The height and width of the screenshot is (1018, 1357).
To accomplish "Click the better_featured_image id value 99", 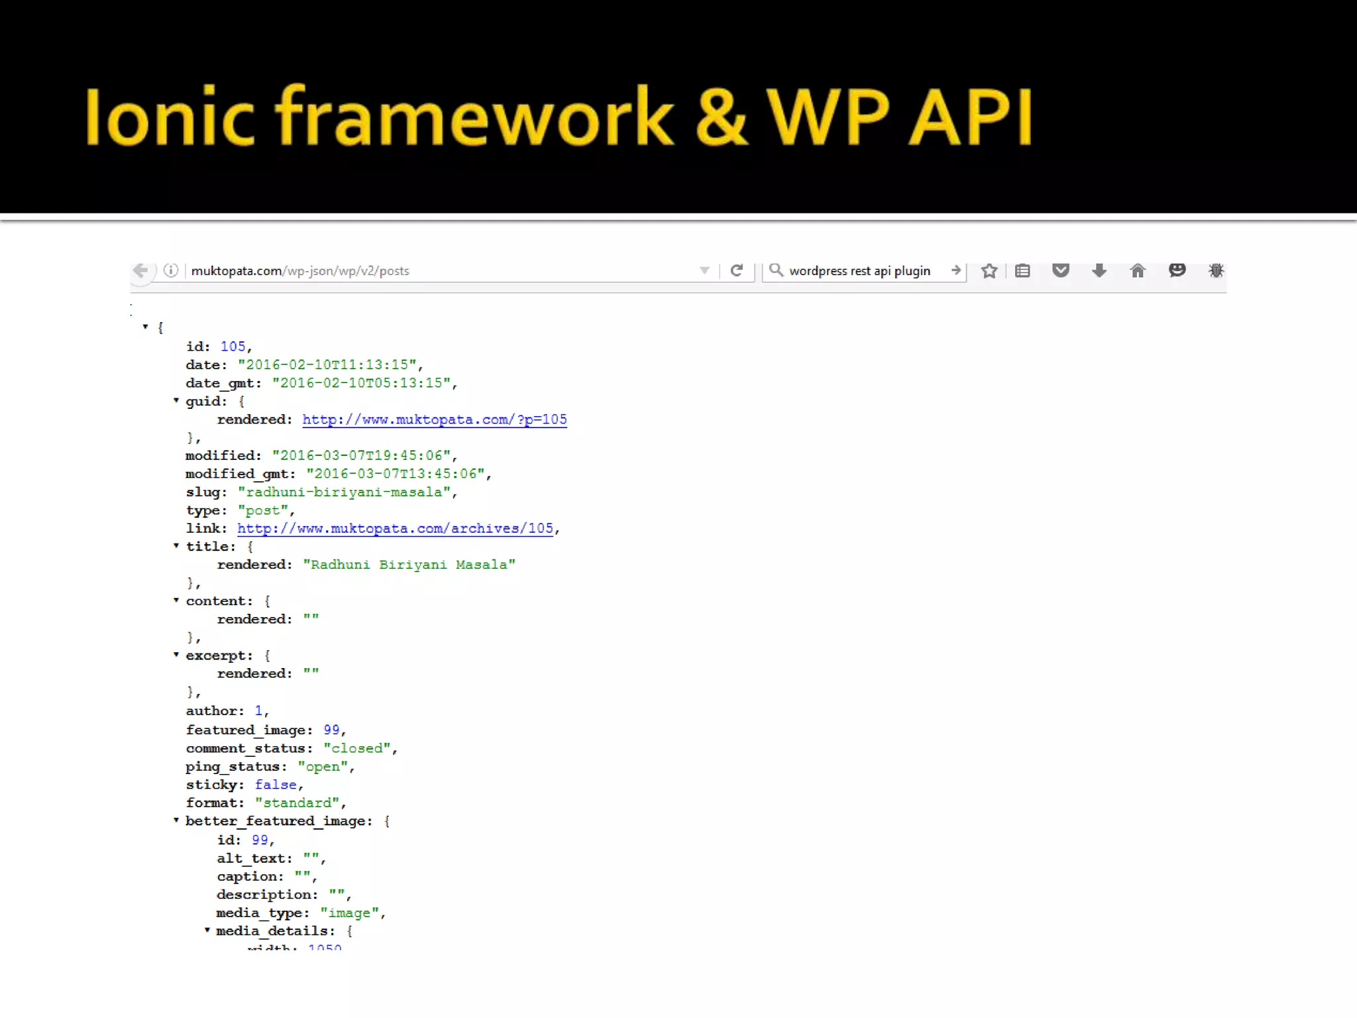I will pyautogui.click(x=260, y=840).
